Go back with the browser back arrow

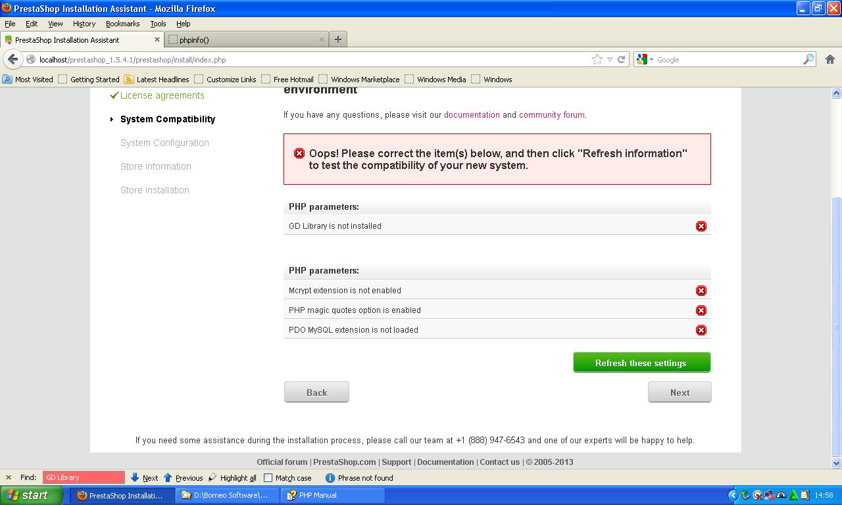[x=13, y=59]
